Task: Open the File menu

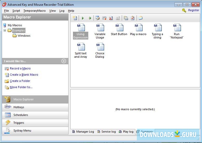Action: [x=6, y=11]
